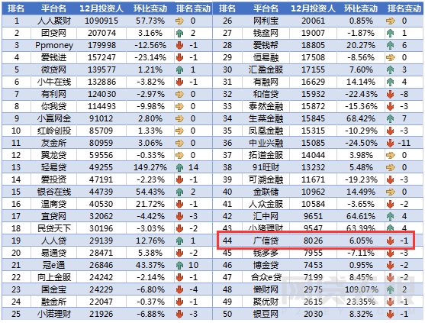Image resolution: width=425 pixels, height=323 pixels.
Task: Select the platform name 可溯金融
Action: (266, 179)
